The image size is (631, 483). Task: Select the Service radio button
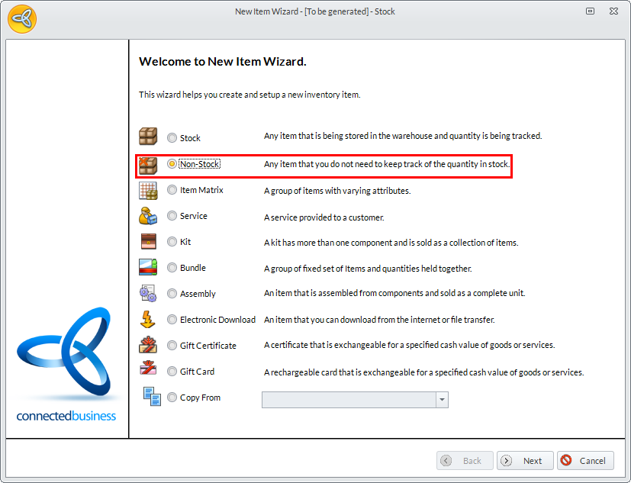[x=172, y=216]
